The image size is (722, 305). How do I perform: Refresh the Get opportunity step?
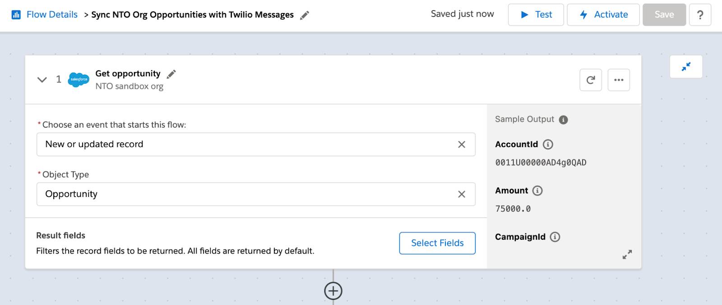590,80
